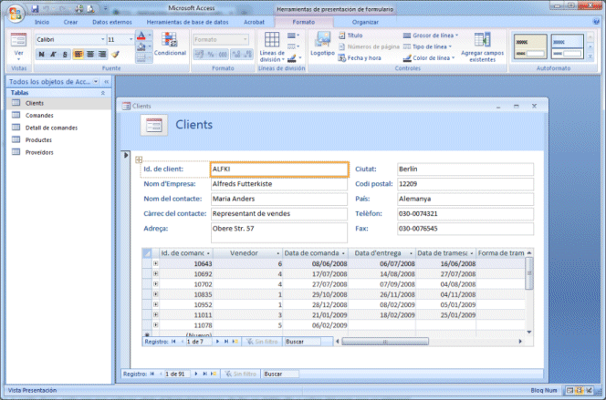
Task: Open Color de línea dropdown
Action: point(429,58)
